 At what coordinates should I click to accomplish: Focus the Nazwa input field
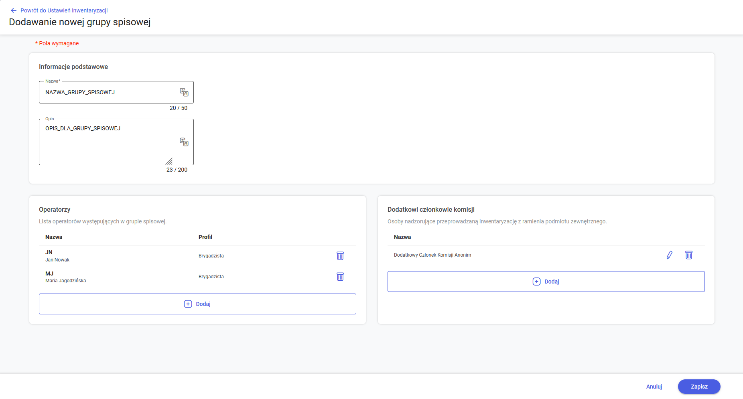click(x=108, y=92)
